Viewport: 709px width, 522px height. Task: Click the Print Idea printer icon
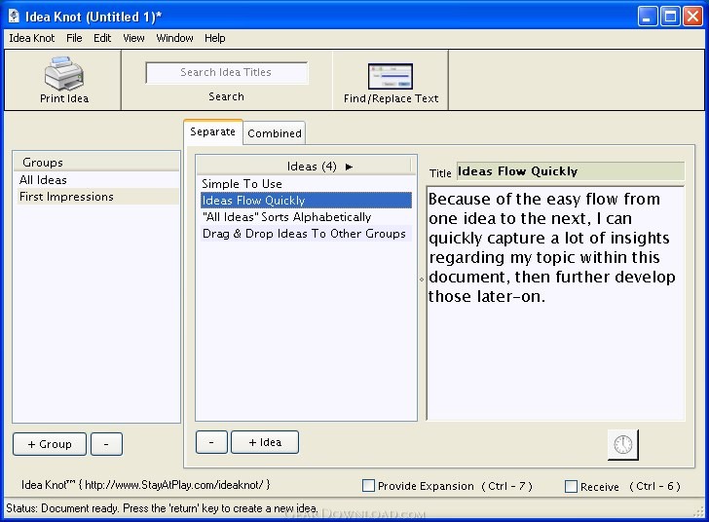[x=63, y=74]
